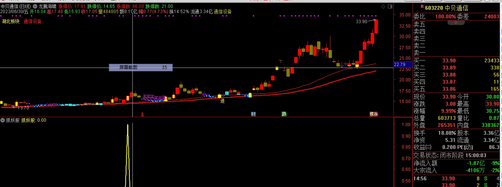Screen dimensions: 502x187
Task: Open the green 跌 event marker
Action: [284, 114]
